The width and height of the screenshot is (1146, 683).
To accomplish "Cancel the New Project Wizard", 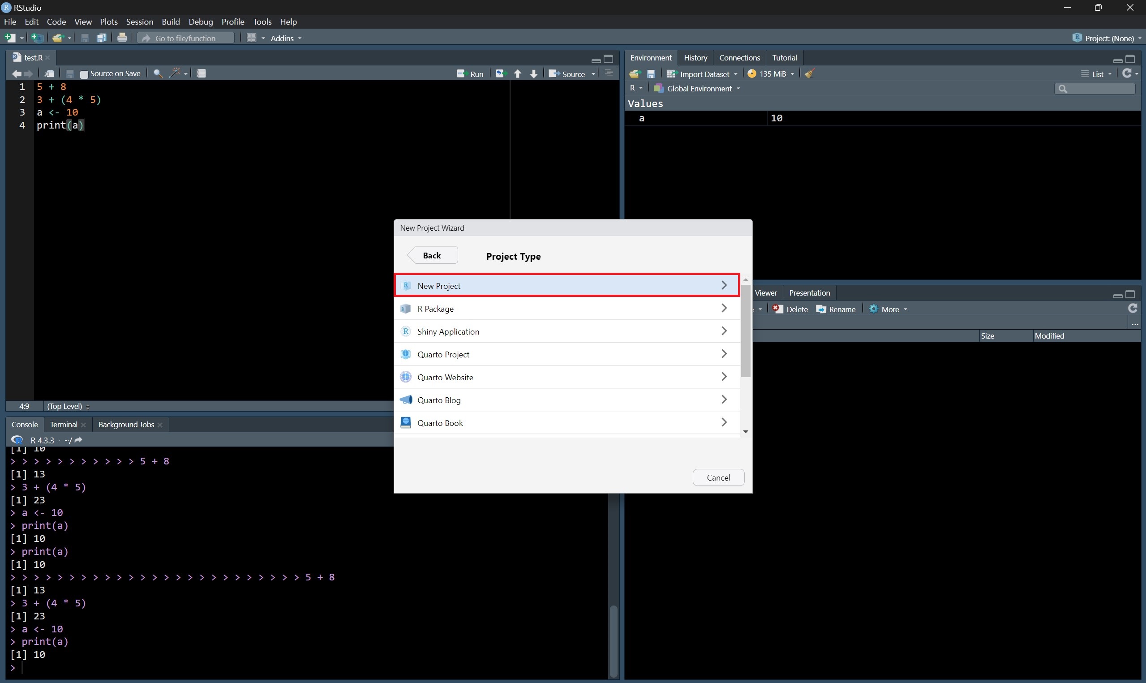I will [718, 477].
